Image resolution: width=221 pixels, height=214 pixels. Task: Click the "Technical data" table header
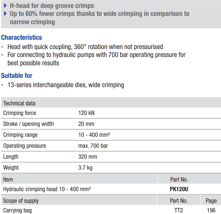19,103
